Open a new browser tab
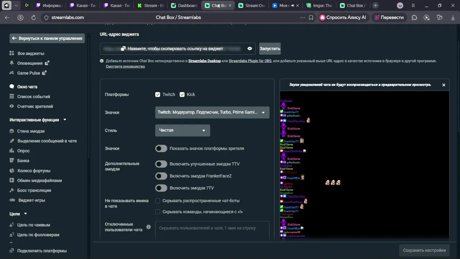460x259 pixels. tap(375, 5)
